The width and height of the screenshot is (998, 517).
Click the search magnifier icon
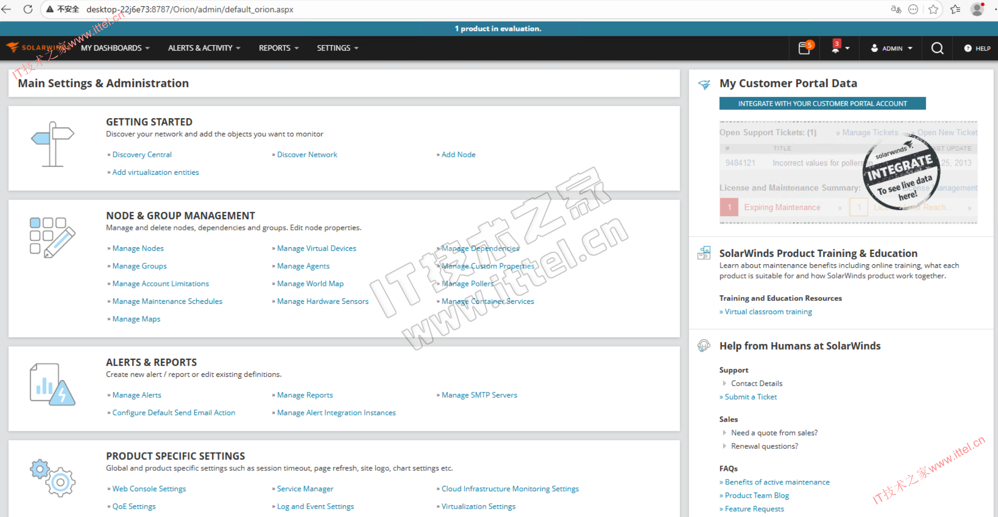[937, 48]
